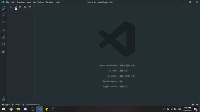Open File Explorer from the taskbar
Viewport: 200px width, 112px height.
coord(18,109)
